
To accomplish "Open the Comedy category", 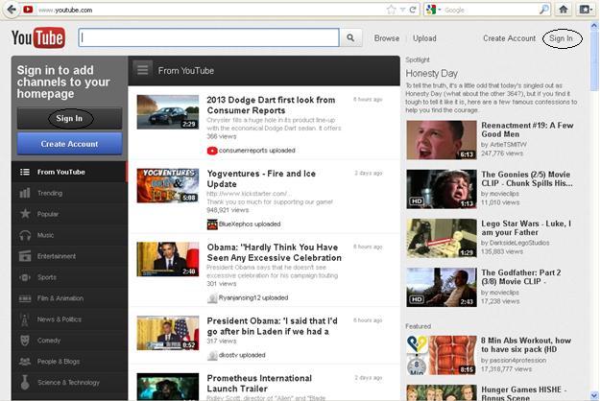I will 69,341.
